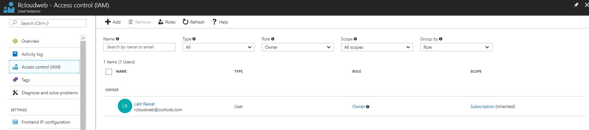Image resolution: width=589 pixels, height=130 pixels.
Task: Click info icon next to Owner role
Action: click(368, 107)
